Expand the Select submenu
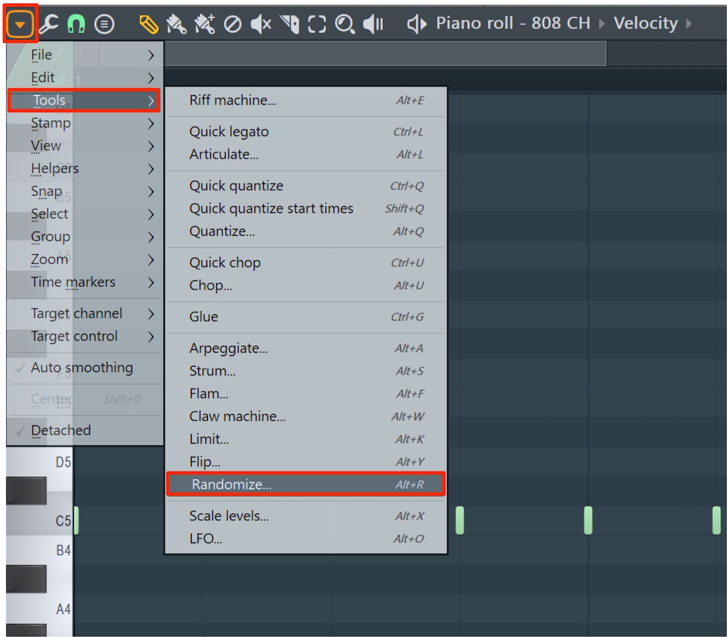The height and width of the screenshot is (637, 727). pos(85,214)
